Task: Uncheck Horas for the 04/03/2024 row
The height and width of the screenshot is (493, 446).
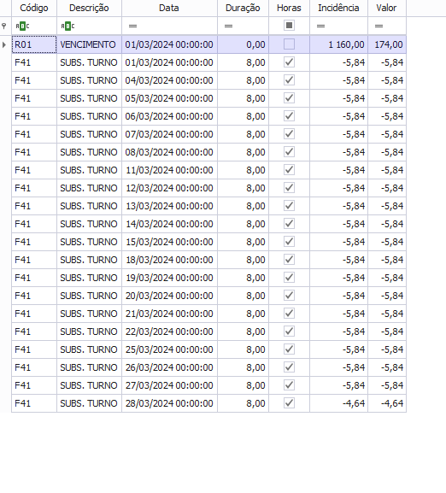Action: pyautogui.click(x=289, y=80)
